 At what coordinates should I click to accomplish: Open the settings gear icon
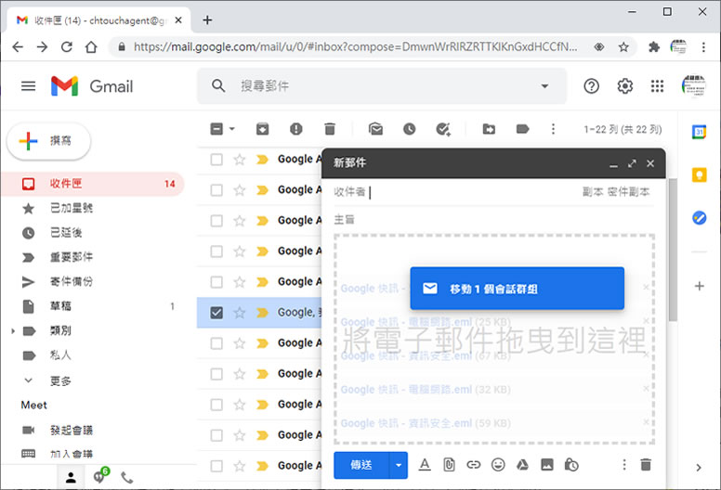point(625,86)
